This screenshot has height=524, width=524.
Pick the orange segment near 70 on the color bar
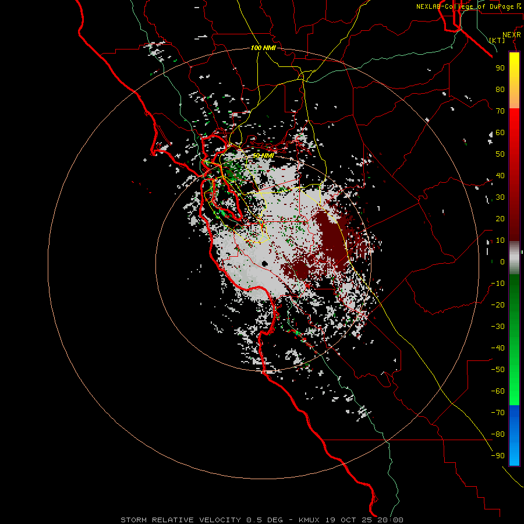[514, 100]
